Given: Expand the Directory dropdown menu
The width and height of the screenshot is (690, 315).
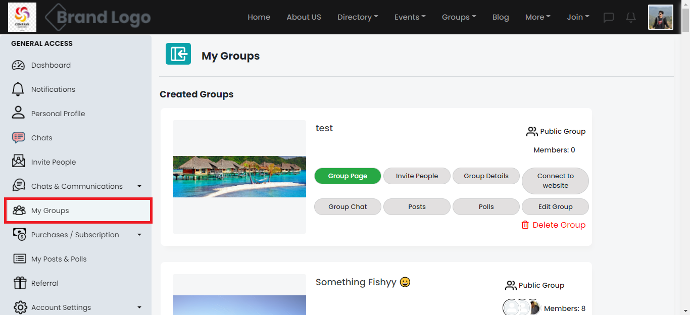Looking at the screenshot, I should coord(358,17).
